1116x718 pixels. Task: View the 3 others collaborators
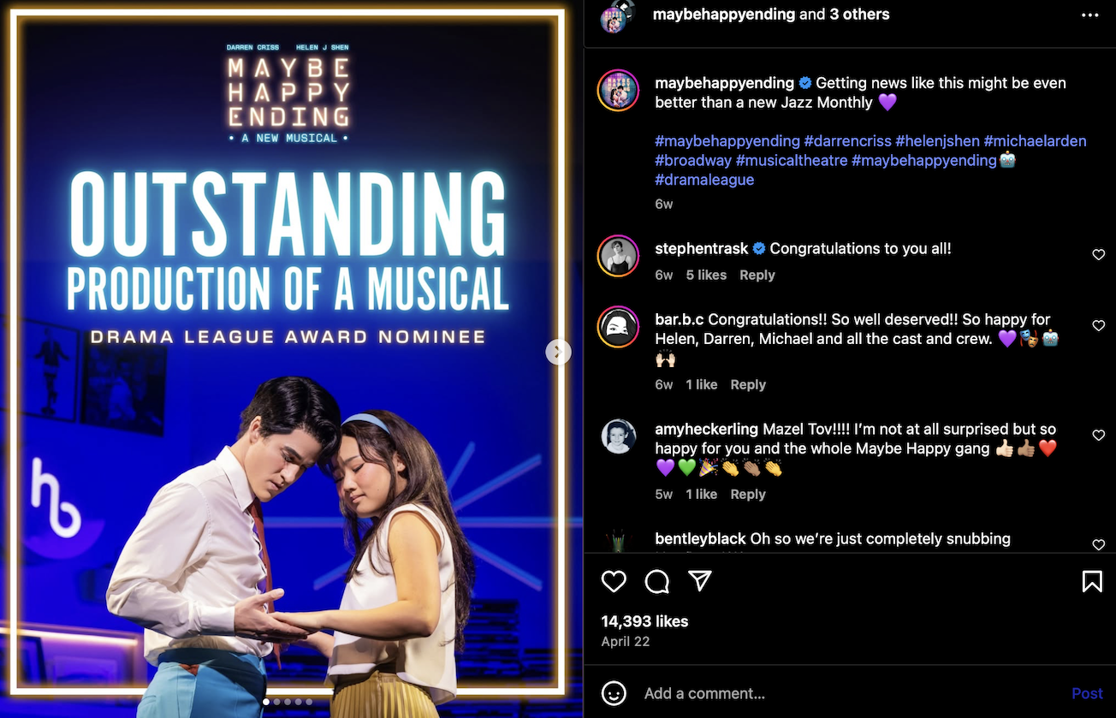859,15
